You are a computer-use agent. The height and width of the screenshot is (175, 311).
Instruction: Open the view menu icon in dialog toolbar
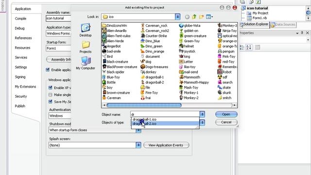(209, 17)
